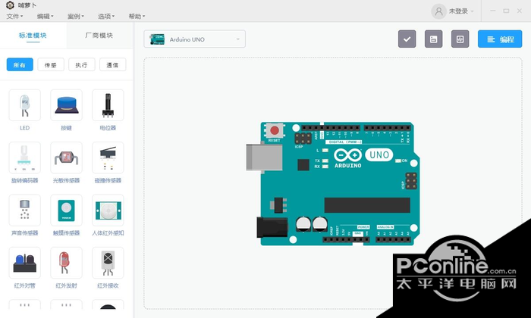Choose the 红外发射 infrared emitter module
This screenshot has width=531, height=318.
click(67, 263)
